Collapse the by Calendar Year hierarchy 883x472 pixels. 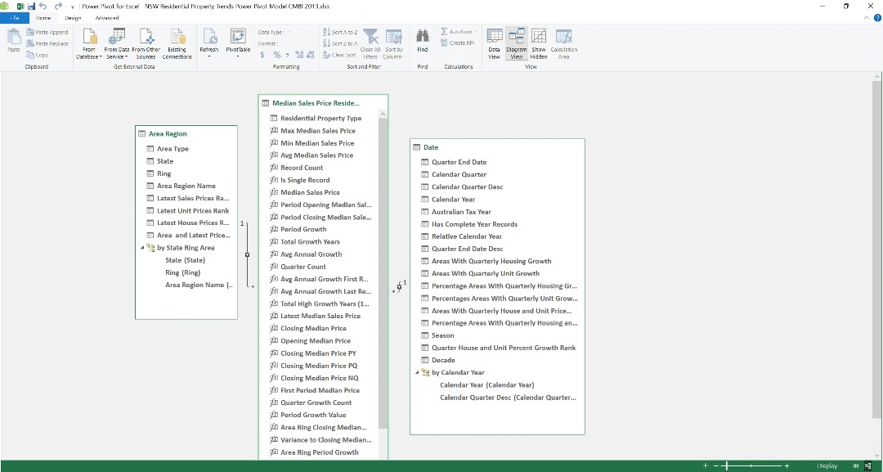(417, 372)
